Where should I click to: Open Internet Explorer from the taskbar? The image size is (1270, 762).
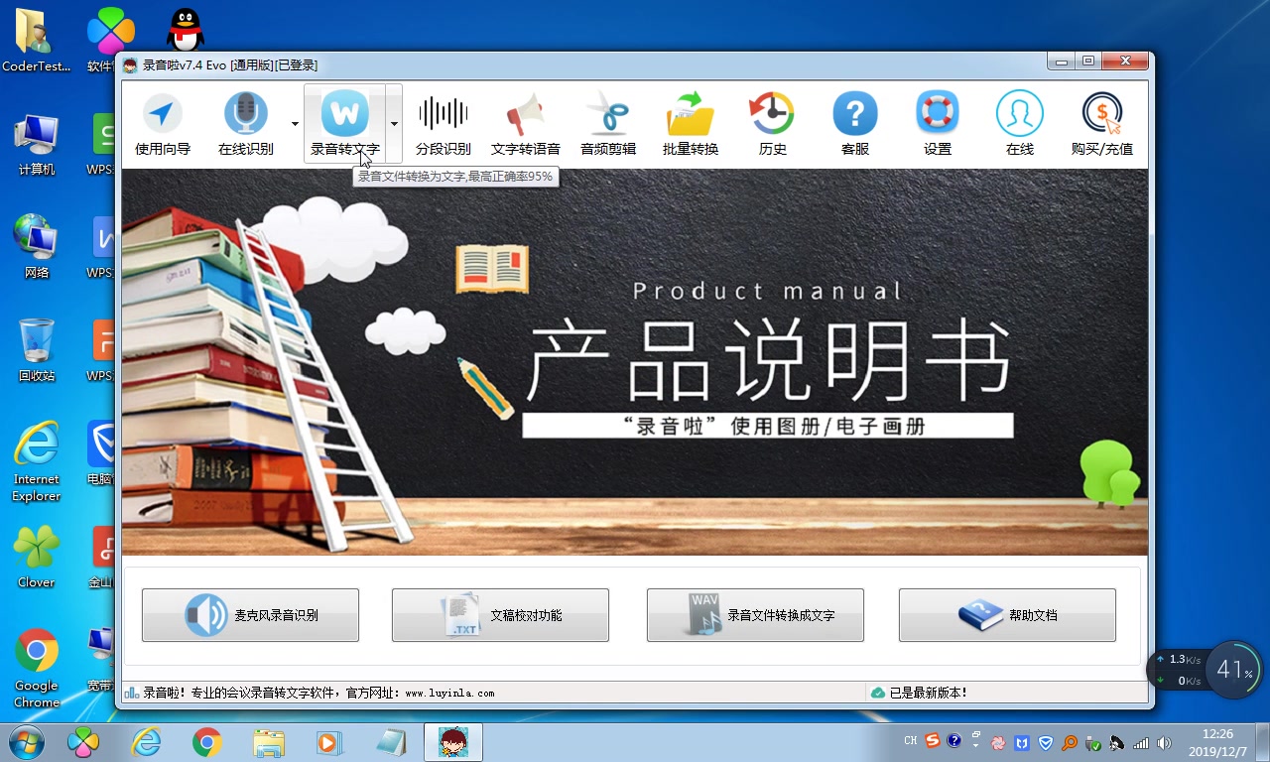147,741
